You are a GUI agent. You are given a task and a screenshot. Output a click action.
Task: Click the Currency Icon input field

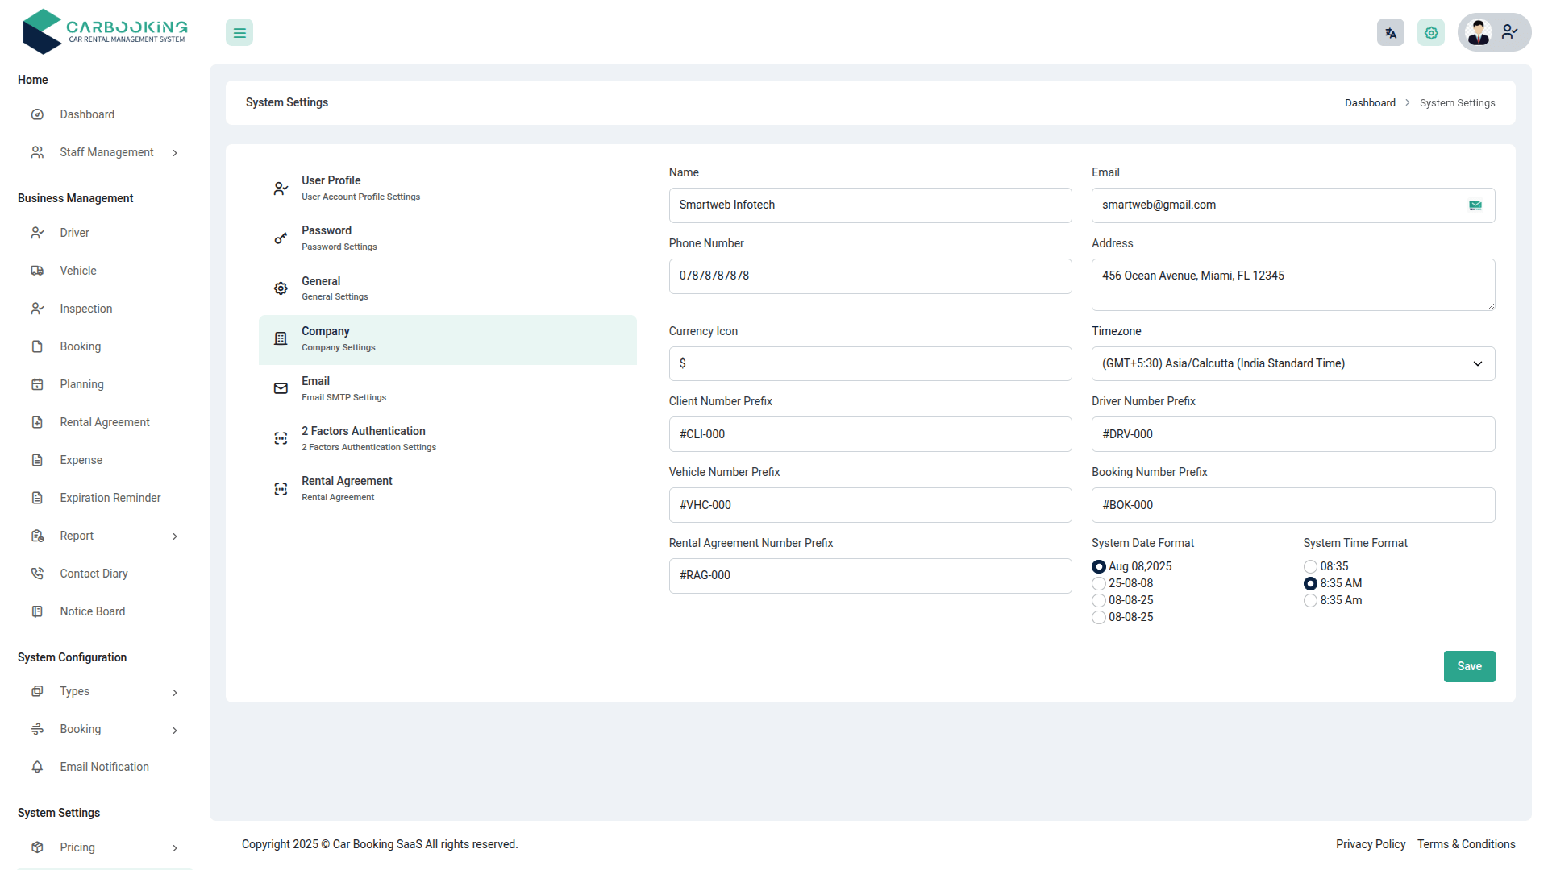869,364
